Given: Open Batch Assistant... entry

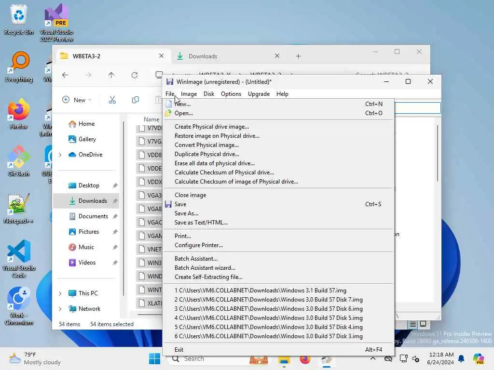Looking at the screenshot, I should 278,258.
